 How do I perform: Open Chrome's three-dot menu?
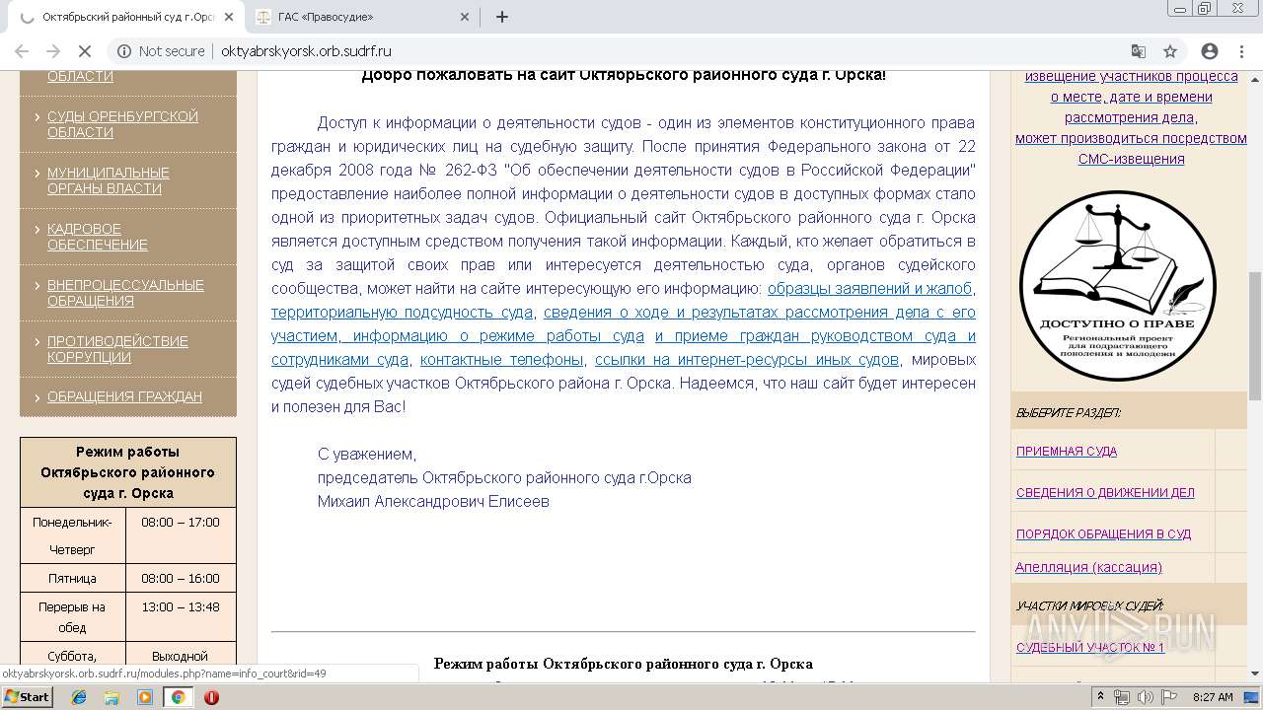[x=1241, y=51]
